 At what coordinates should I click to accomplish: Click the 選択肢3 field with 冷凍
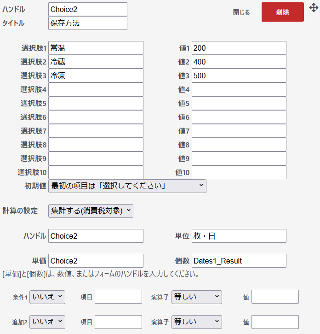[x=96, y=76]
